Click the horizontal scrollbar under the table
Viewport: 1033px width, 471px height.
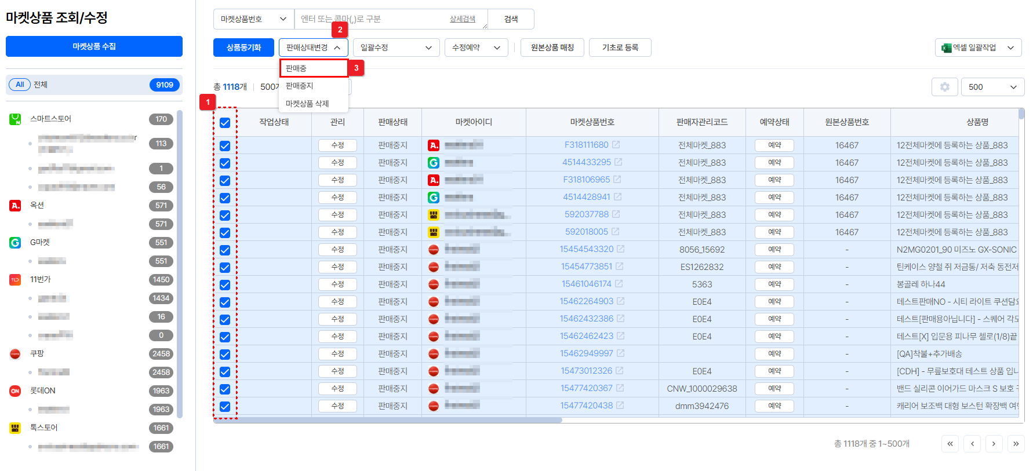coord(388,420)
